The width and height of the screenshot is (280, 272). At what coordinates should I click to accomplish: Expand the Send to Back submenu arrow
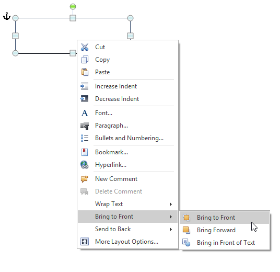point(171,229)
